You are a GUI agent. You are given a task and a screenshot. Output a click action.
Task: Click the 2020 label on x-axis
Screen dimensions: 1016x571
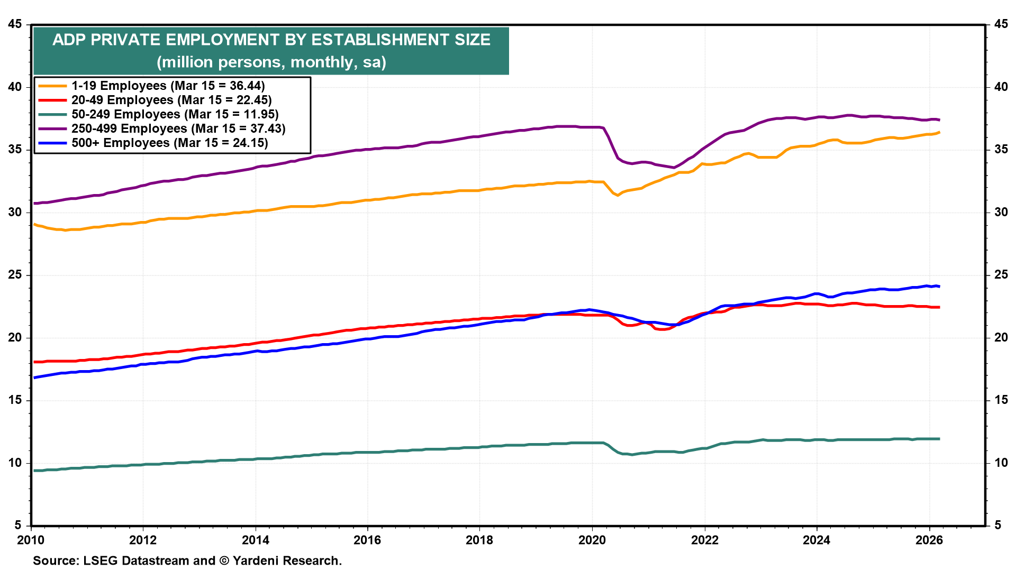[592, 540]
